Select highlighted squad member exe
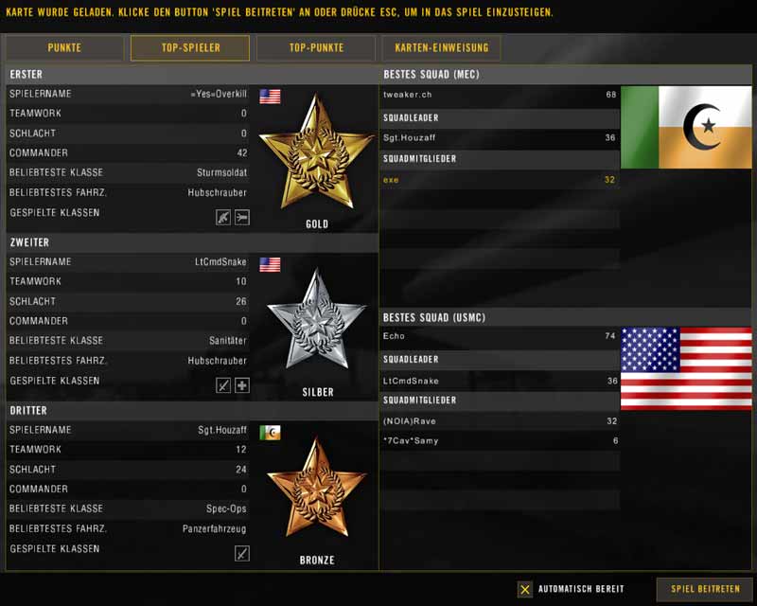Screen dimensions: 757x606 point(500,180)
